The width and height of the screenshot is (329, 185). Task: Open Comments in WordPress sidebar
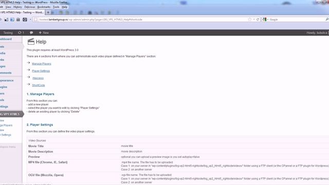pos(6,73)
